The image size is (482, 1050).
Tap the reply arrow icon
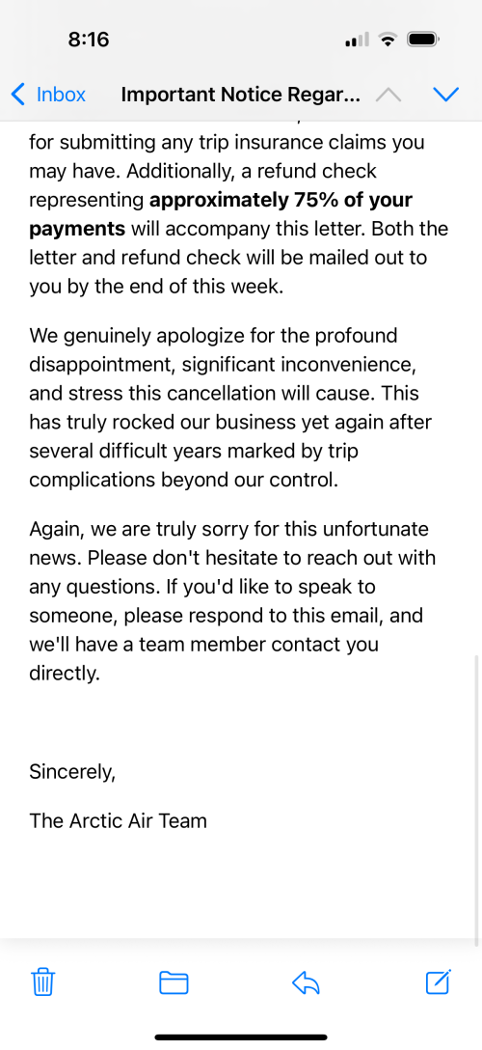[x=306, y=982]
